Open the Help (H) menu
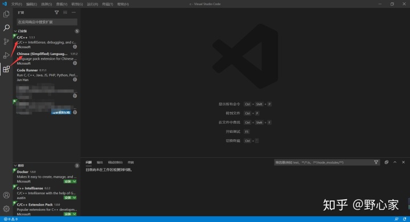This screenshot has height=222, width=410. [x=123, y=4]
